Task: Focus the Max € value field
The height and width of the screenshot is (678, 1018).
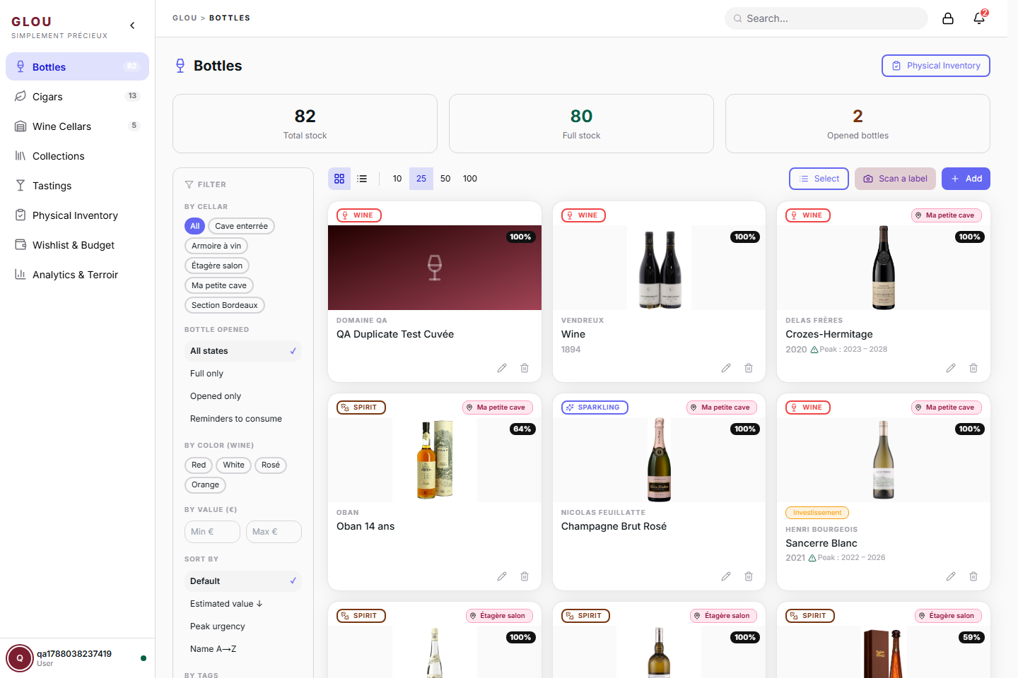Action: tap(274, 532)
